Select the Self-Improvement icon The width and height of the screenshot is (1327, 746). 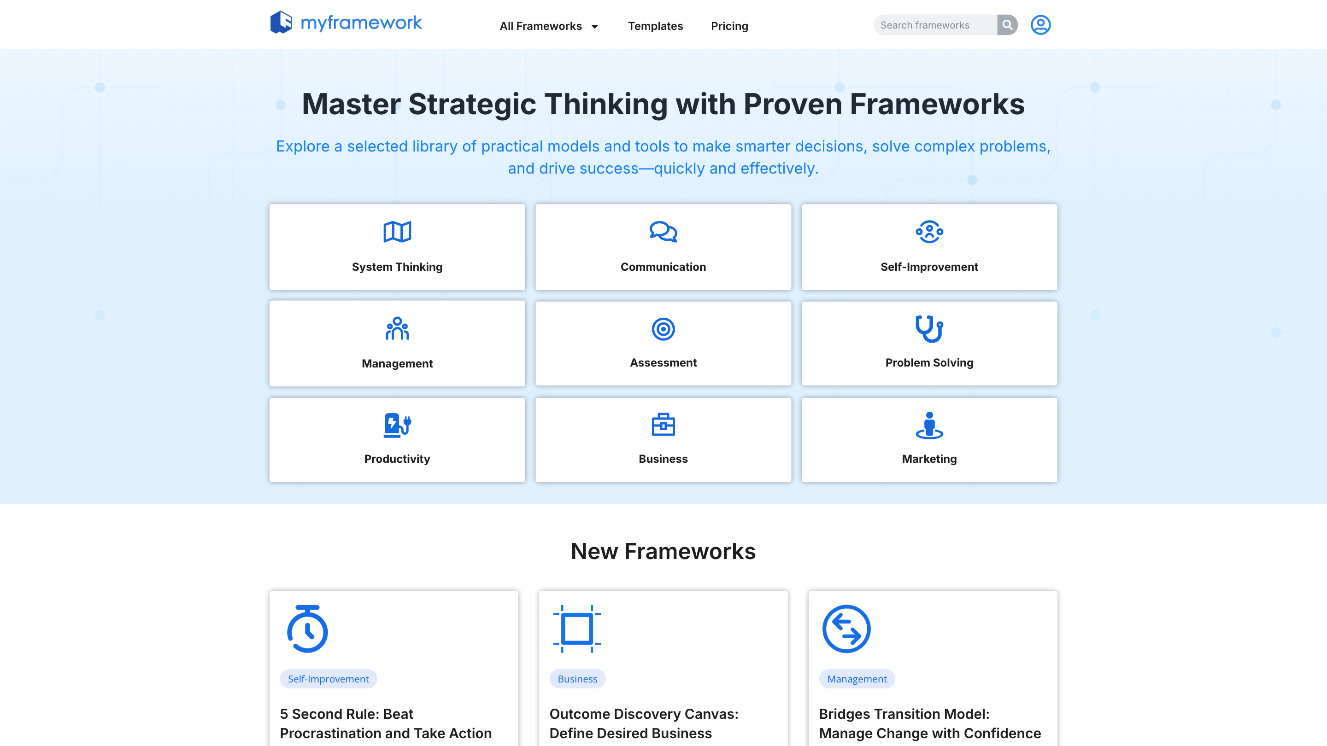pos(929,232)
